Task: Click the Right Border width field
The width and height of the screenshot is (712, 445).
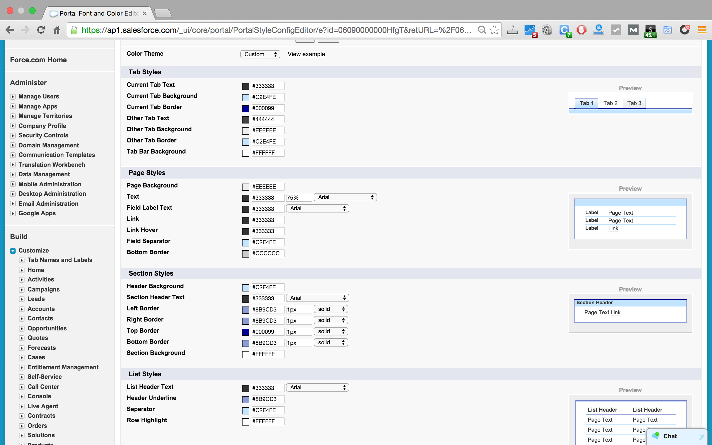Action: point(299,320)
